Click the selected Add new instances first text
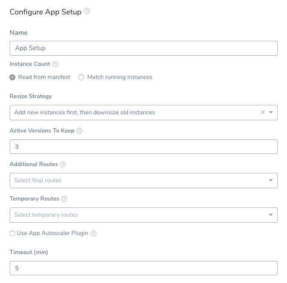This screenshot has height=283, width=287. pyautogui.click(x=85, y=112)
